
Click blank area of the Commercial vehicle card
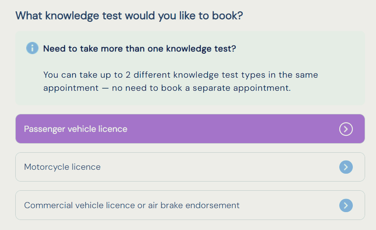tap(289, 205)
